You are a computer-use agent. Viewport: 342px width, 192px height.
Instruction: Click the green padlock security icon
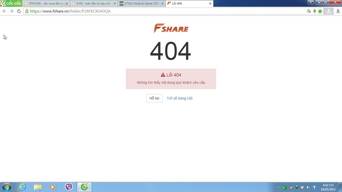click(27, 11)
